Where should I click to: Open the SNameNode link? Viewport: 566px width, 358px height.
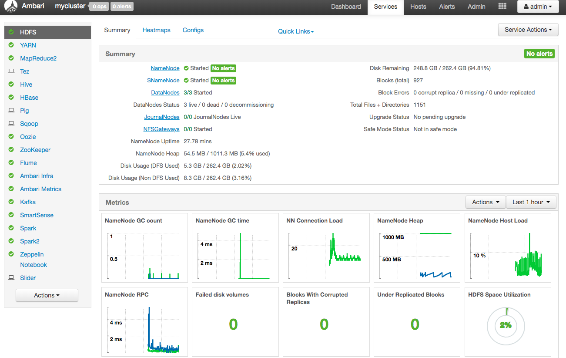163,81
